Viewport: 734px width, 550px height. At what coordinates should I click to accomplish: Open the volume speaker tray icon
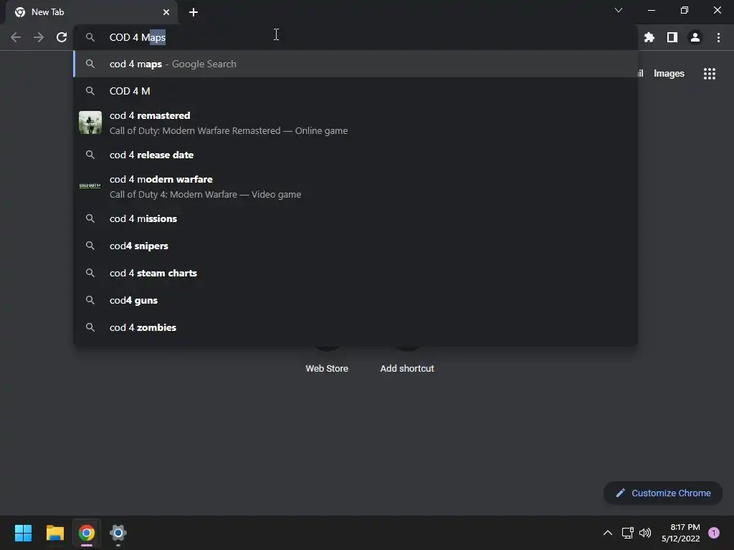coord(645,533)
